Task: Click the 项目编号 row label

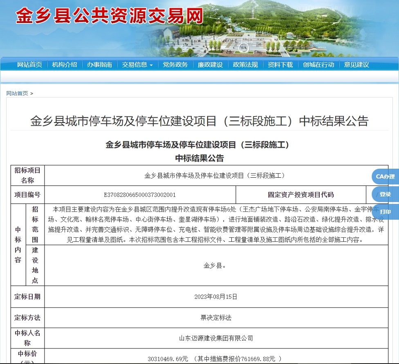Action: [27, 194]
